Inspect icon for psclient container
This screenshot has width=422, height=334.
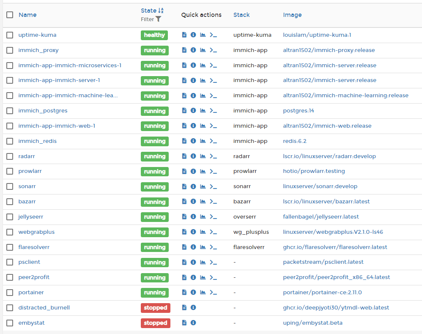[x=193, y=262]
